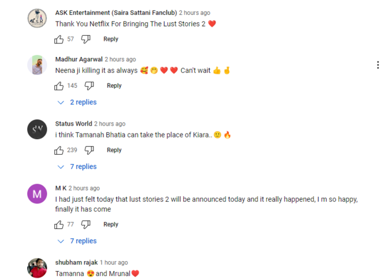This screenshot has height=279, width=381.
Task: Reply to the ASK Entertainment comment
Action: click(111, 39)
